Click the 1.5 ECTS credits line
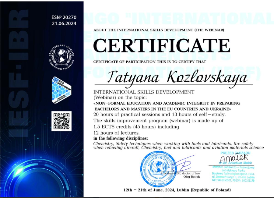The image size is (274, 198). point(136,127)
